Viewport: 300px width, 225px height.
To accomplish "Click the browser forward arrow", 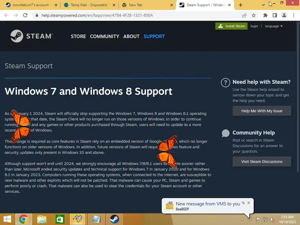I will [16, 15].
